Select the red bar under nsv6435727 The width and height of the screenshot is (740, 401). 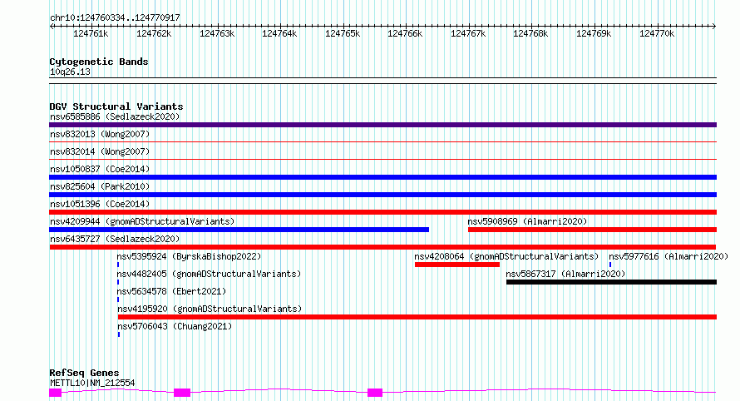pos(382,247)
